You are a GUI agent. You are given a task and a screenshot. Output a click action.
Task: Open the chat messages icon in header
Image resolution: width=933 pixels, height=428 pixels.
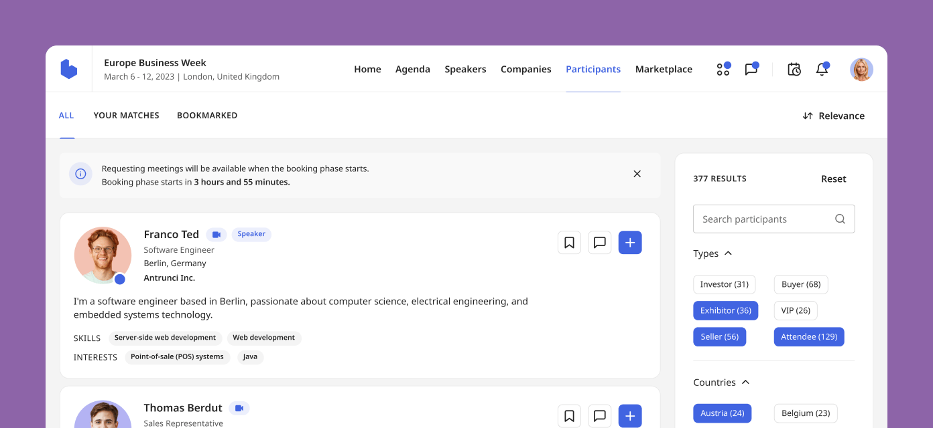751,69
